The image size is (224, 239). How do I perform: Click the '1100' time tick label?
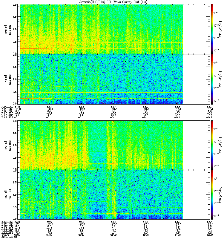(178, 235)
